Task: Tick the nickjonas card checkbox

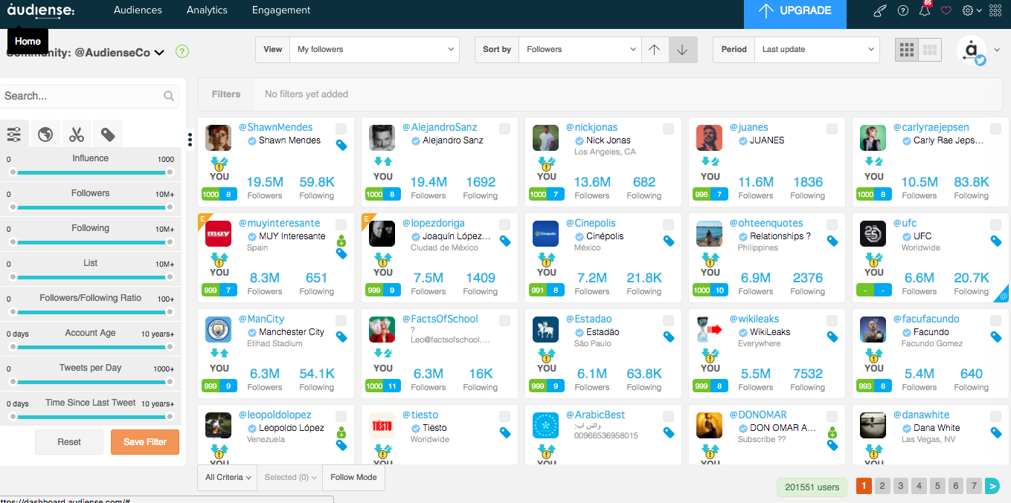Action: pyautogui.click(x=668, y=129)
